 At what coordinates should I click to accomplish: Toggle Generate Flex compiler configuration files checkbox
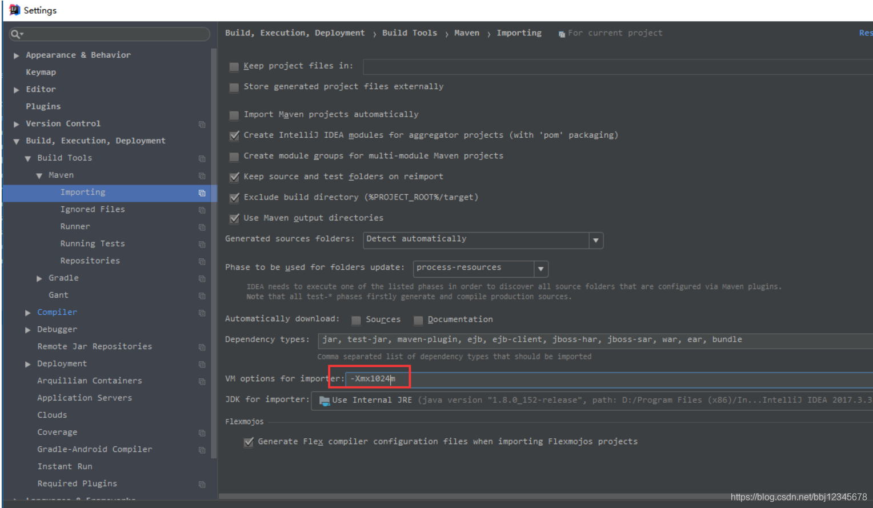pyautogui.click(x=248, y=442)
